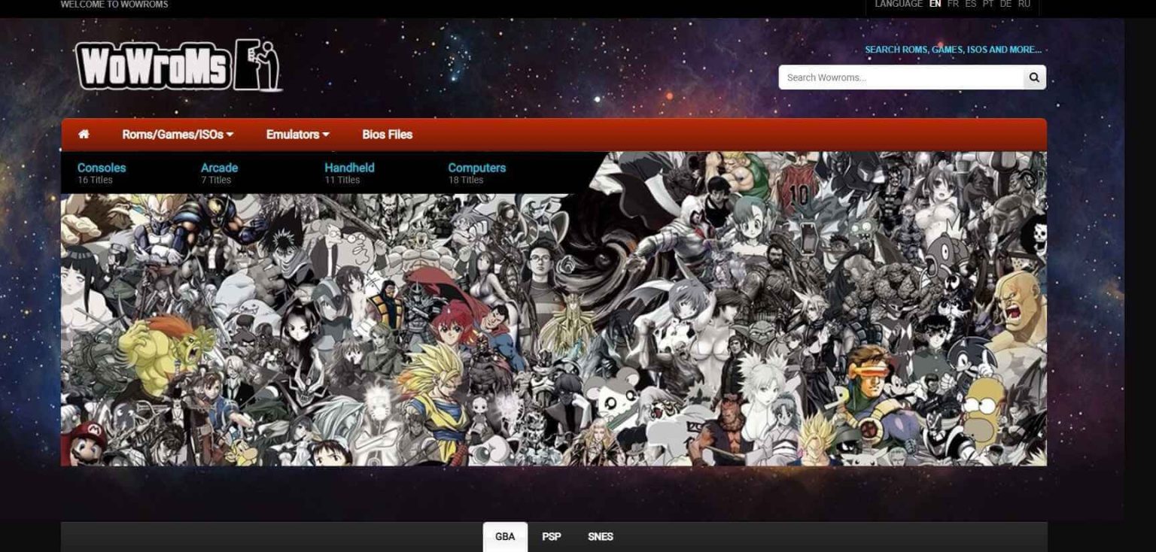Type in the Search Wowroms field
This screenshot has width=1156, height=552.
[901, 77]
